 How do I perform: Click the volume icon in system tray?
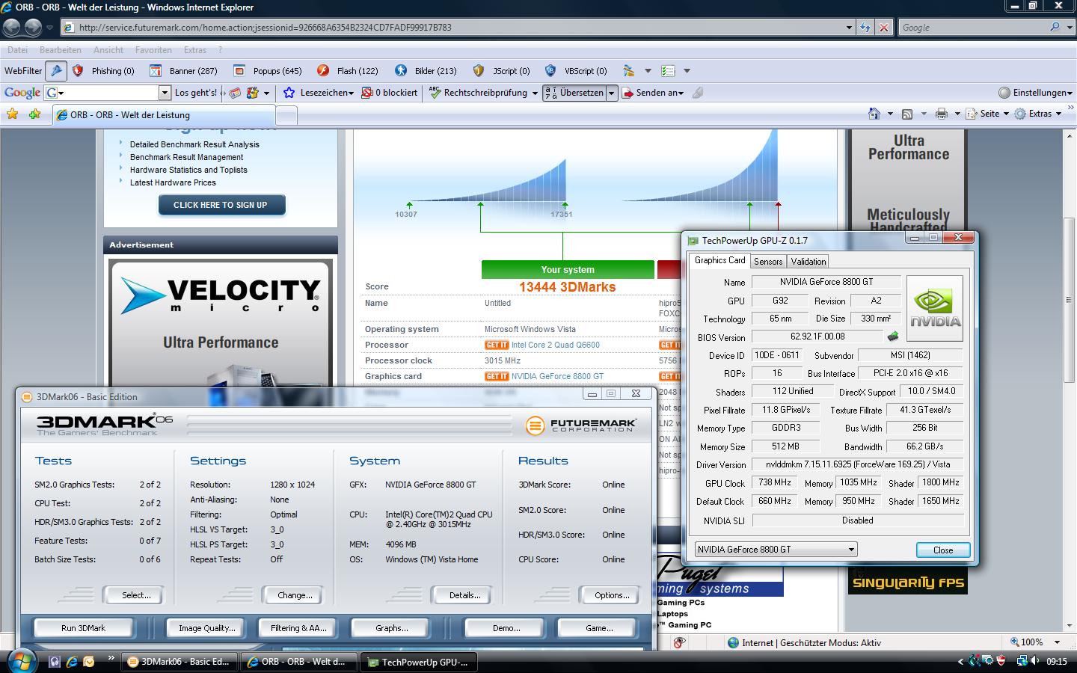point(1034,661)
